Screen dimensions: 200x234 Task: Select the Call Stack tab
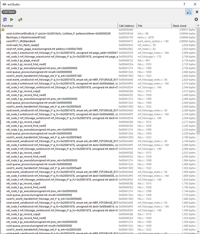click(x=9, y=12)
